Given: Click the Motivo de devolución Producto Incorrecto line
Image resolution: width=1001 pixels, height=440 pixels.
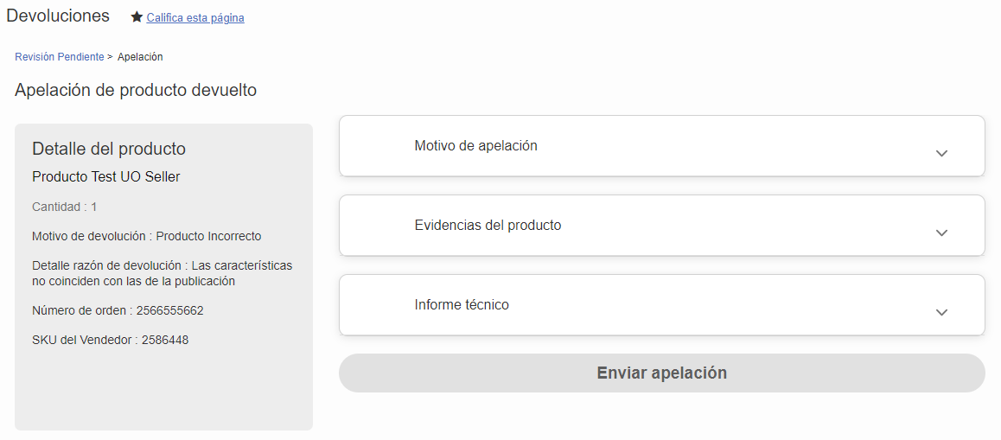Looking at the screenshot, I should (147, 236).
